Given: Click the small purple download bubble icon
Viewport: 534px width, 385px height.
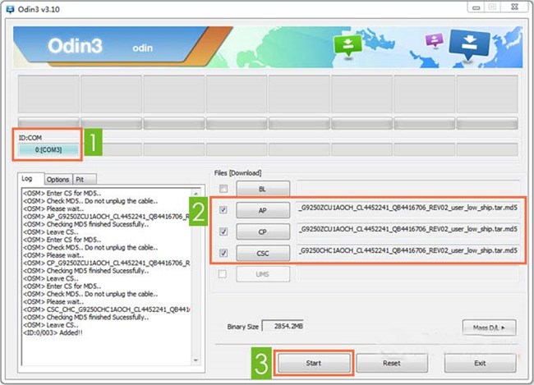Looking at the screenshot, I should tap(434, 41).
